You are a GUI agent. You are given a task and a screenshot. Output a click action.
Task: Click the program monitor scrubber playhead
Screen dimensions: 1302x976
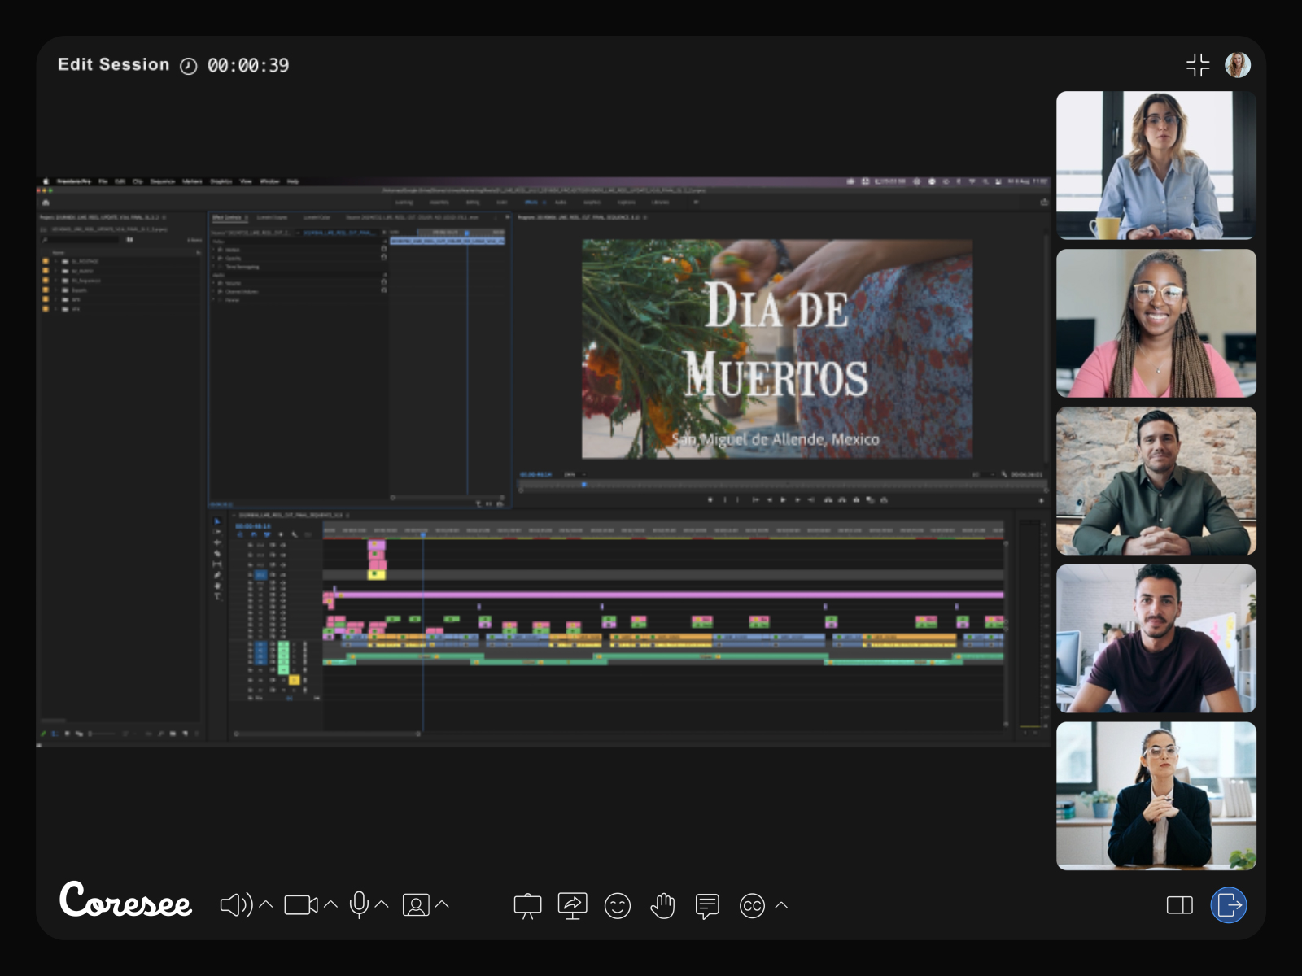(583, 485)
